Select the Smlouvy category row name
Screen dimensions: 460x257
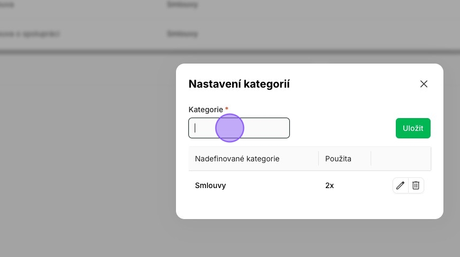(x=210, y=185)
